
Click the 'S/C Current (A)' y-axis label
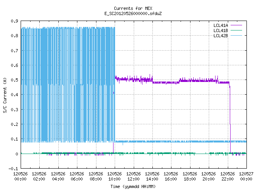point(5,95)
